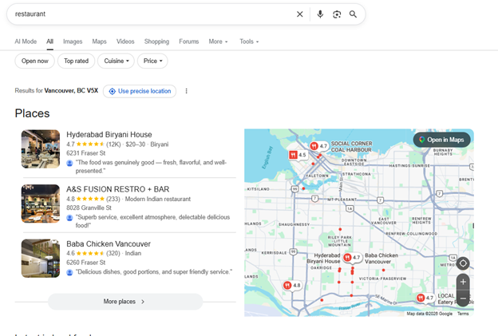Open the More search categories dropdown

click(218, 42)
